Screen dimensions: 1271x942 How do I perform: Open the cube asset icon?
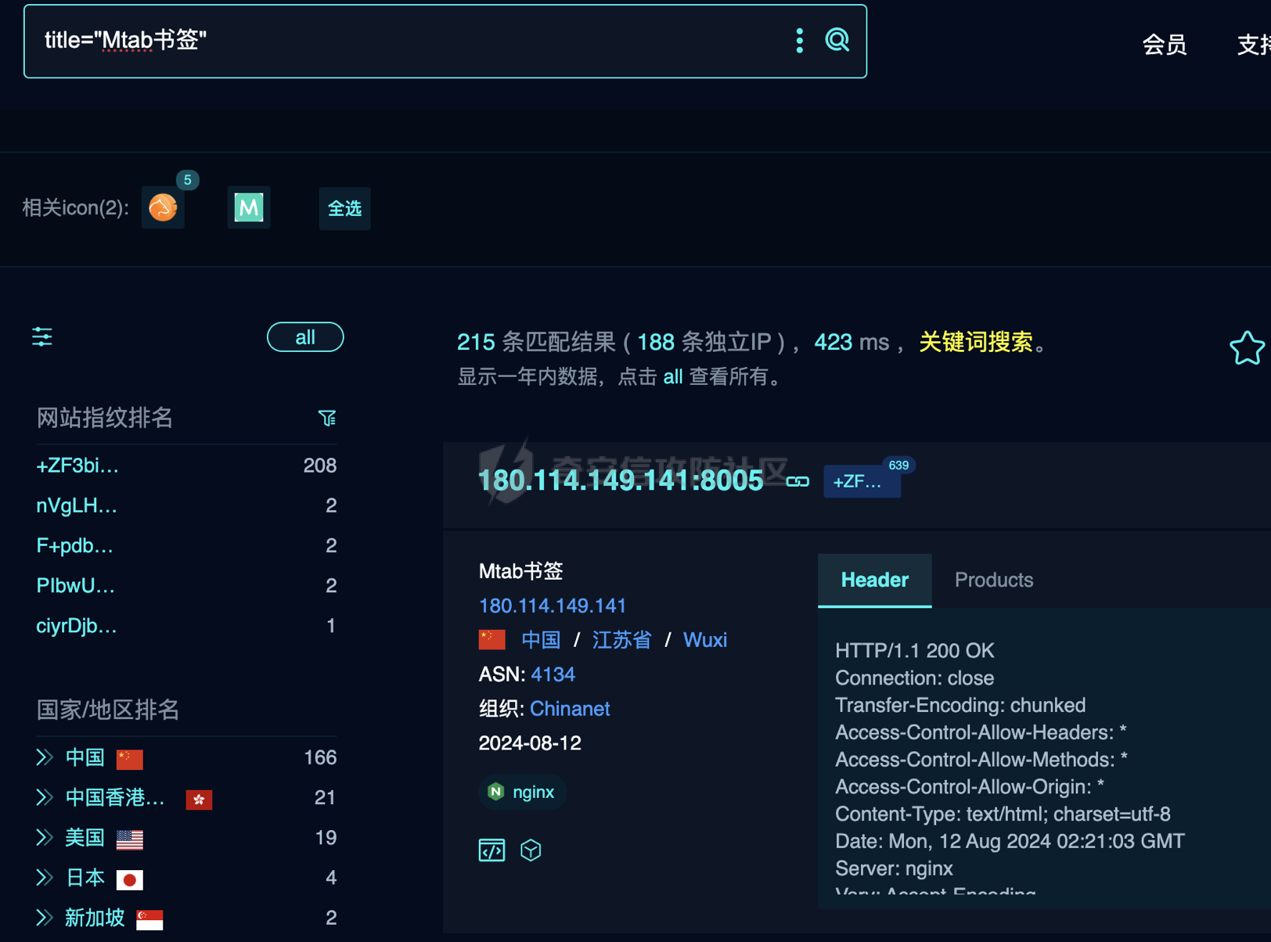(531, 850)
